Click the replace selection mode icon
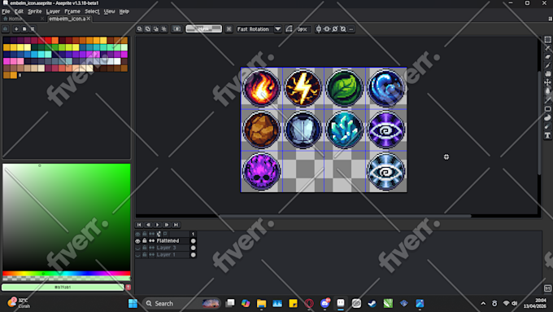This screenshot has width=553, height=312. 140,29
